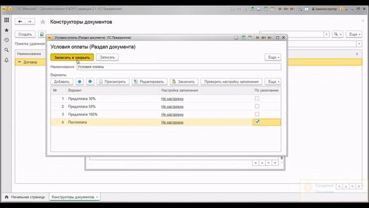The height and width of the screenshot is (208, 369).
Task: Click the magnifier search icon in sidebar
Action: pyautogui.click(x=6, y=50)
